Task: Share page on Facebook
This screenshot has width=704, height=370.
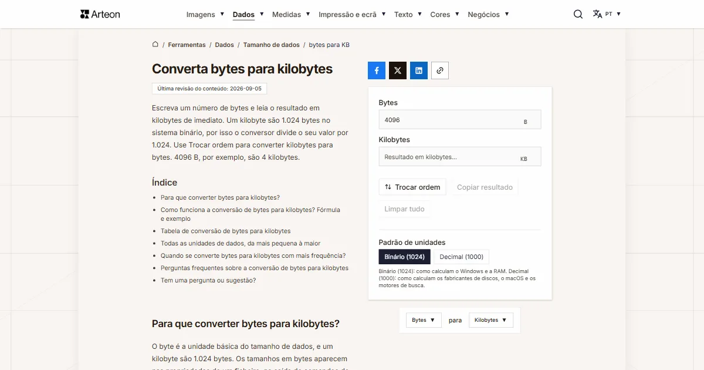Action: [377, 70]
